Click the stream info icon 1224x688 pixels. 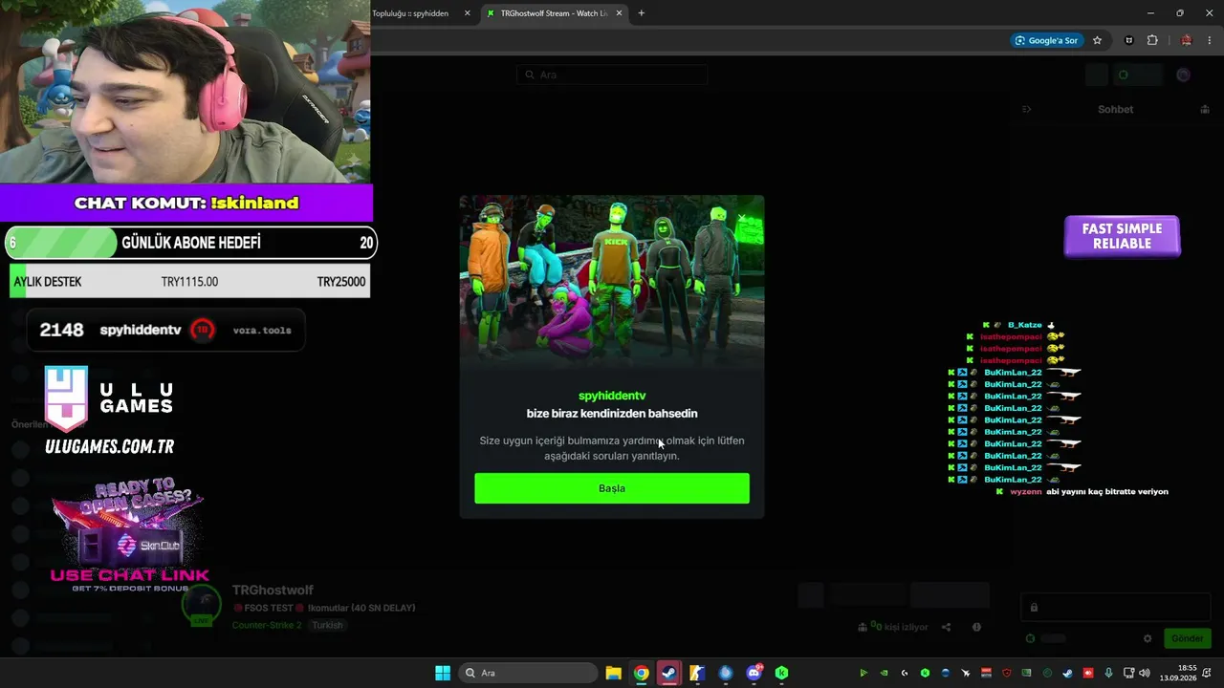click(x=976, y=627)
